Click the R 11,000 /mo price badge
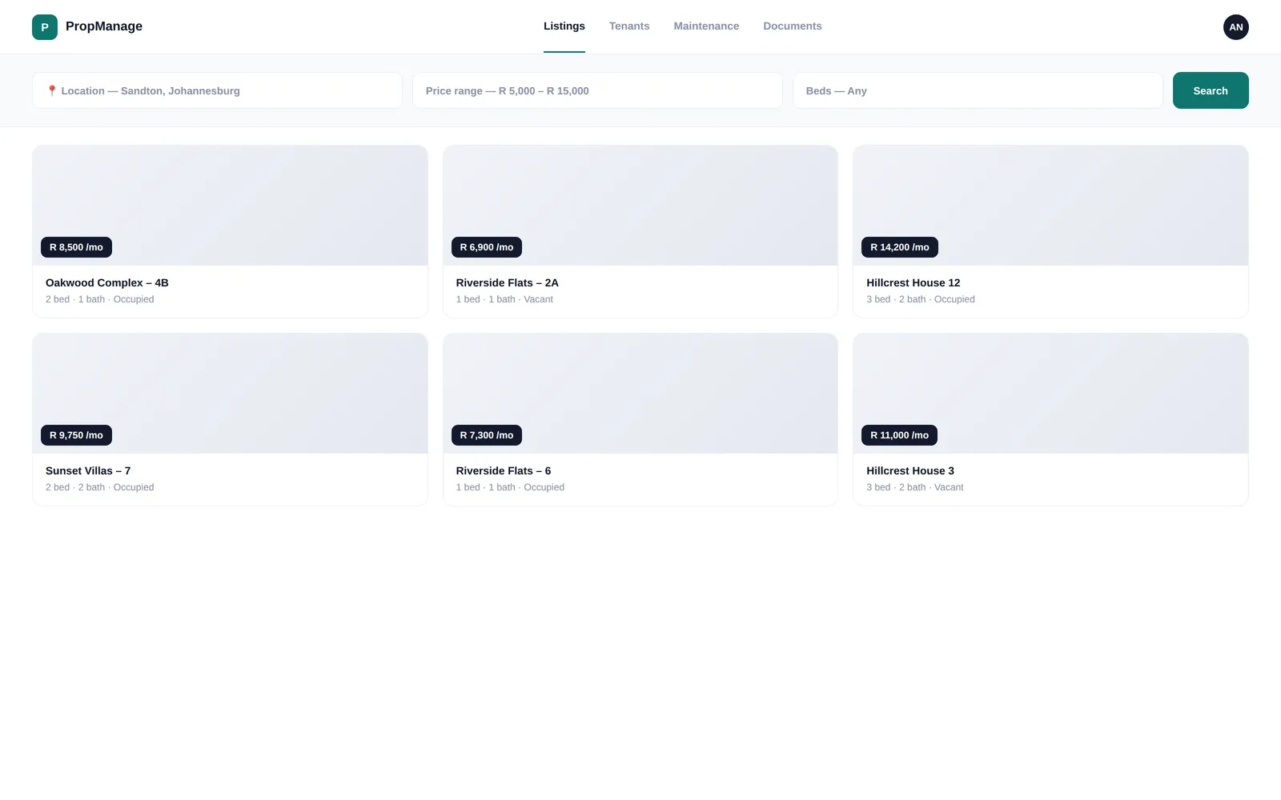The image size is (1281, 800). [x=899, y=435]
